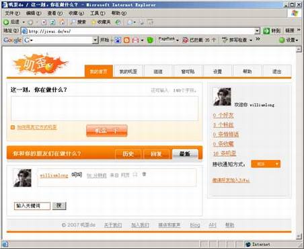304x249 pixels.
Task: Click the Google logo on Google toolbar
Action: click(x=12, y=40)
